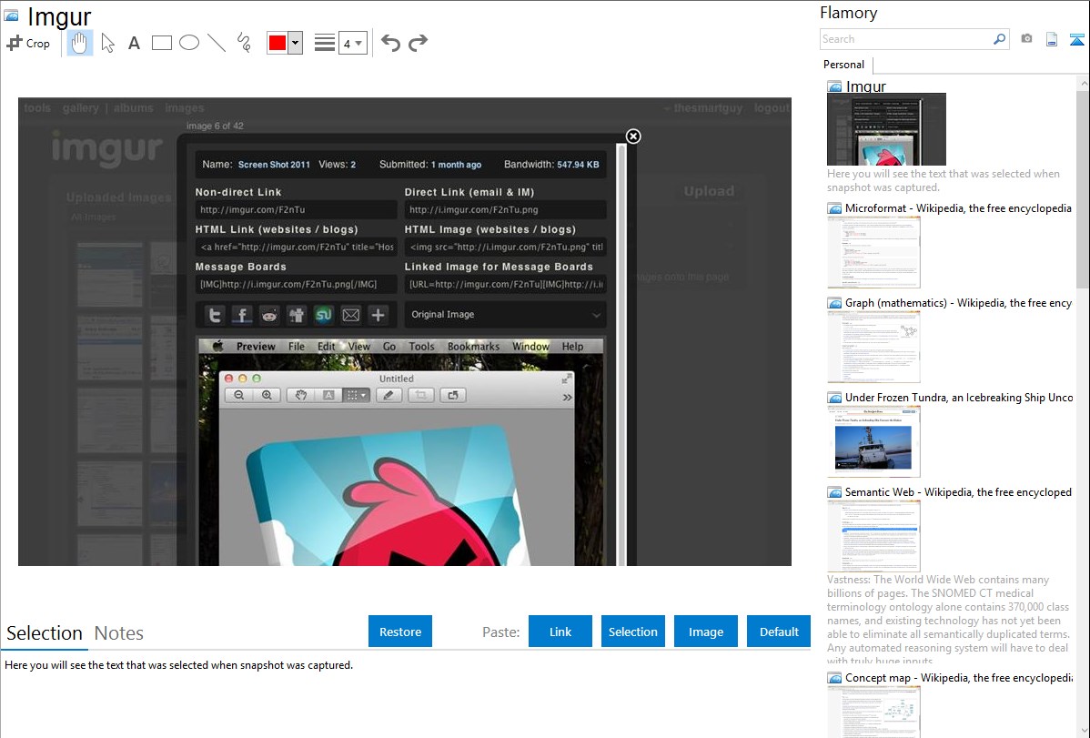
Task: Switch to the Selection tab
Action: pyautogui.click(x=45, y=633)
